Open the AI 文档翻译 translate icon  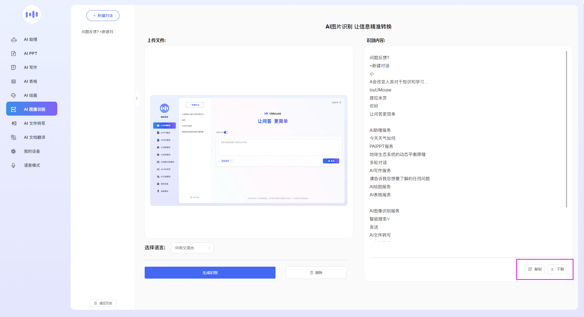tap(13, 137)
